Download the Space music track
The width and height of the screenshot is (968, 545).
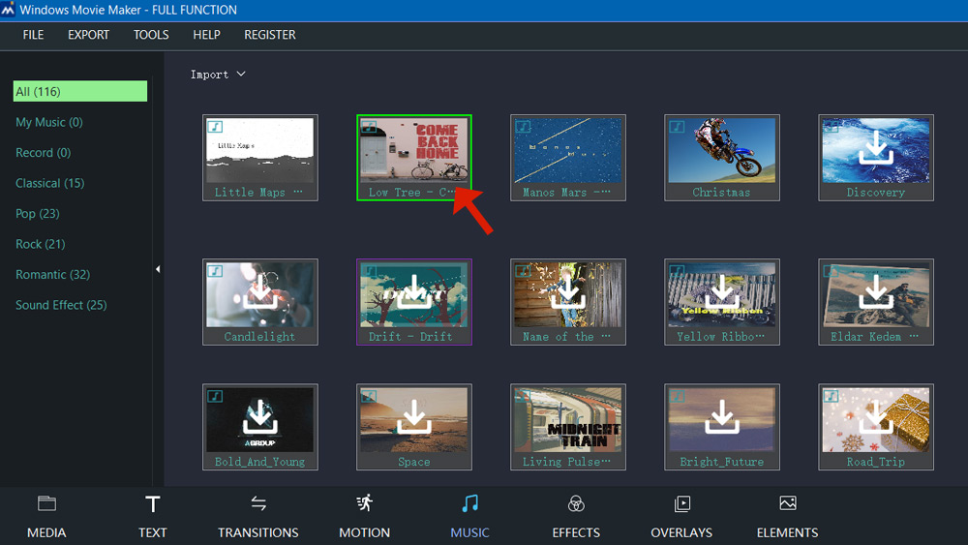[x=413, y=418]
